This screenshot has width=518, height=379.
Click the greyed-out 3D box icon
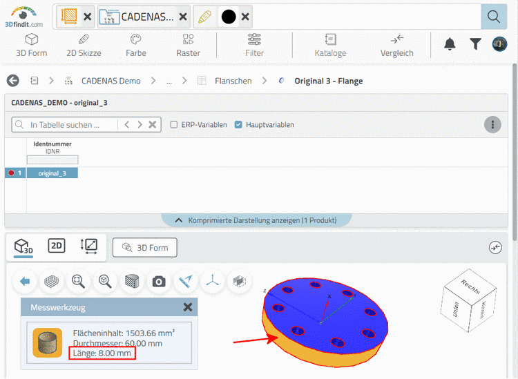coord(240,282)
